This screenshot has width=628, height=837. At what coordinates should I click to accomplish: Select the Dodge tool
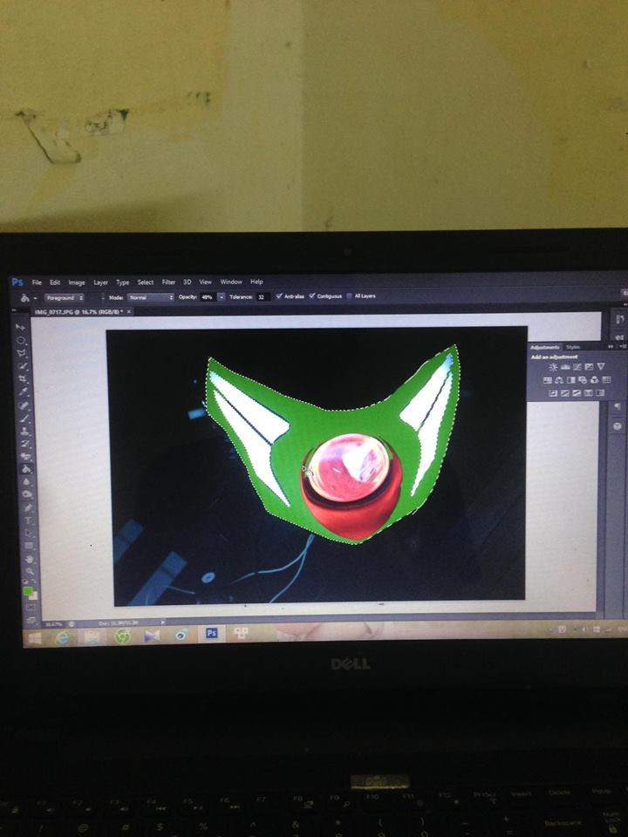tap(27, 493)
